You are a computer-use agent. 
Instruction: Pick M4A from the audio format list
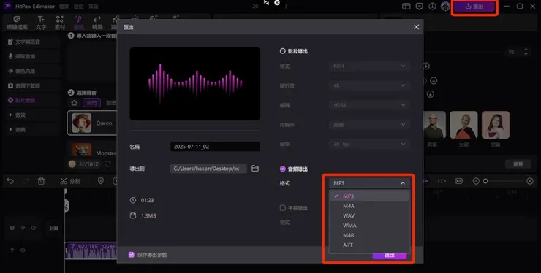(x=369, y=206)
